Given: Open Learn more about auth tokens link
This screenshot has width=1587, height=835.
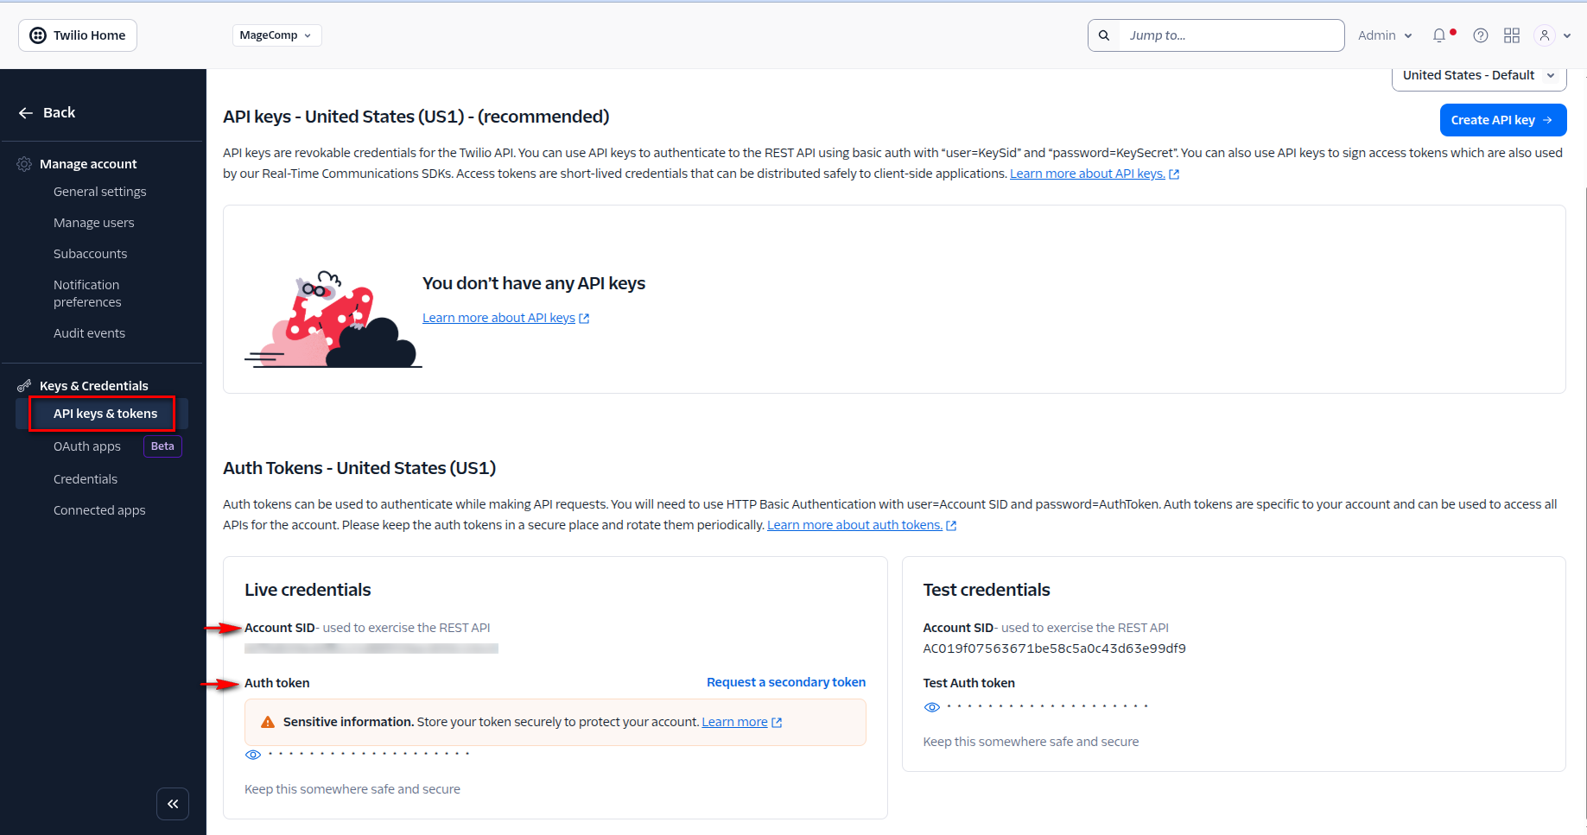Looking at the screenshot, I should 854,525.
